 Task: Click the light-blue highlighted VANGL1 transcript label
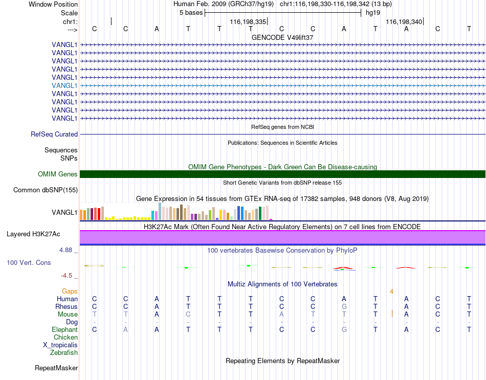tap(64, 85)
